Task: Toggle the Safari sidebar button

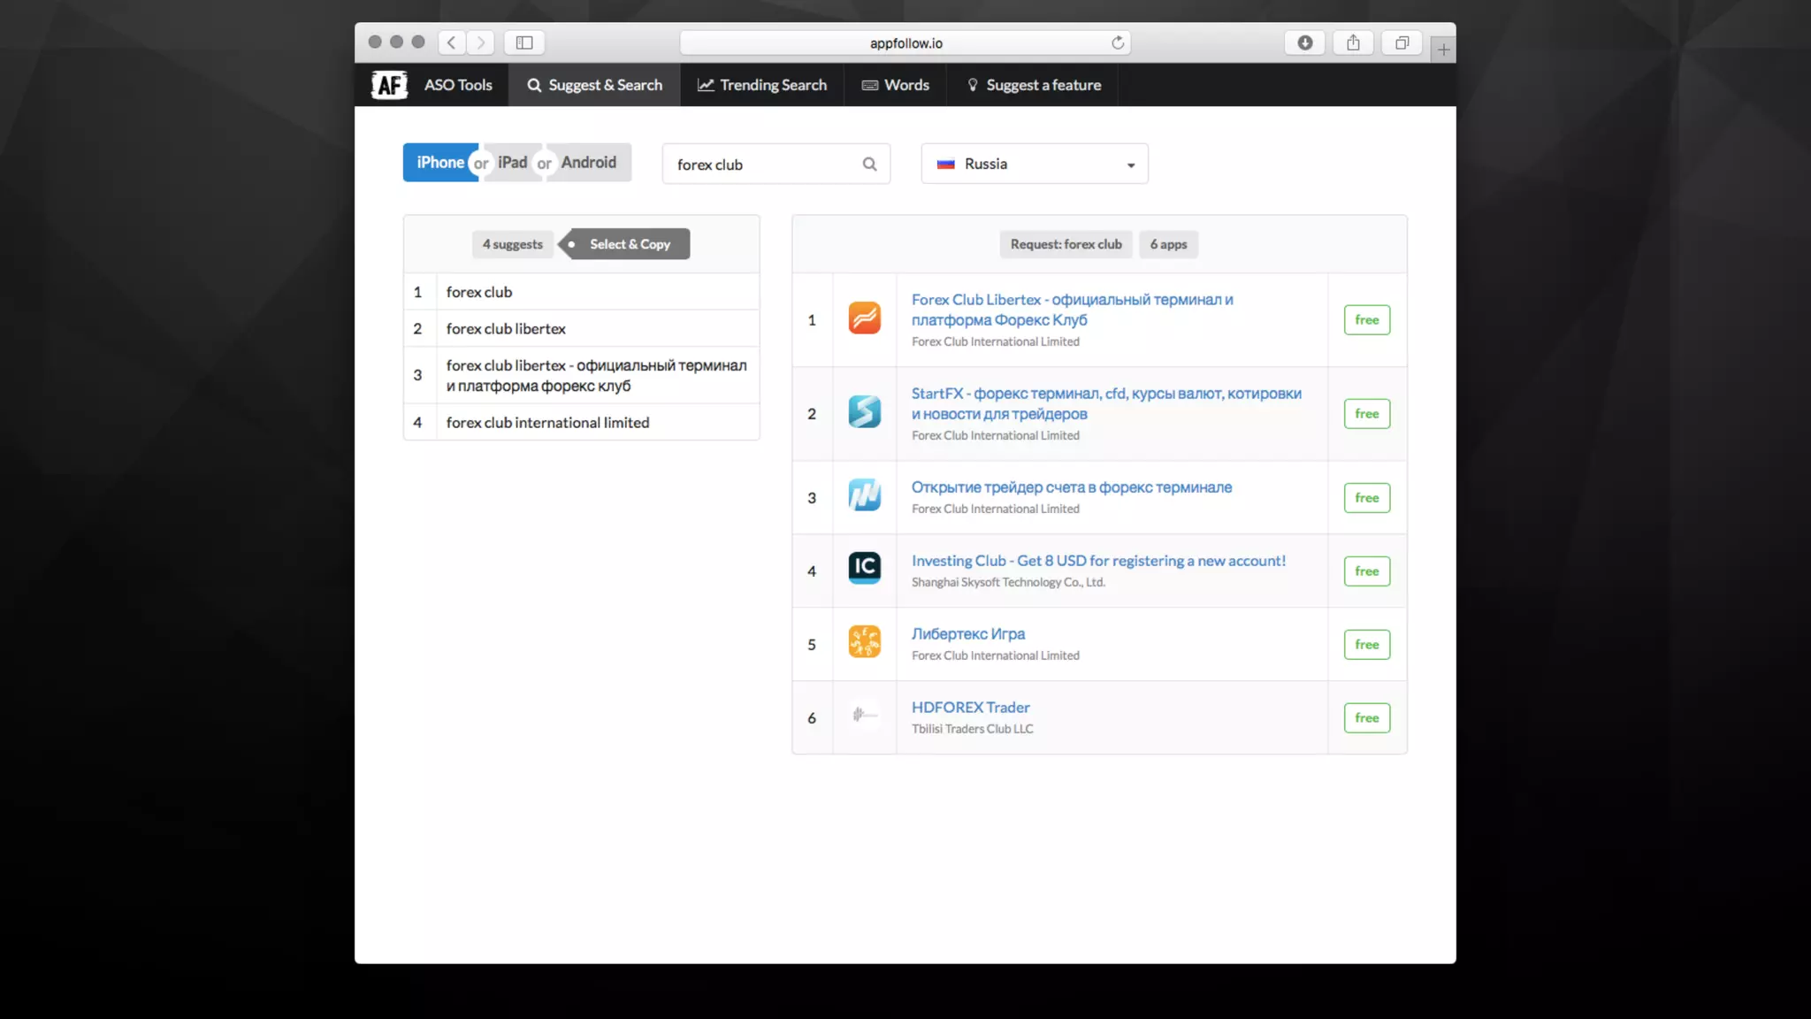Action: coord(524,42)
